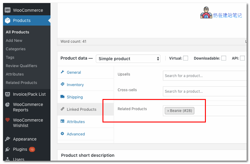
Task: Click the Invoice/Pack List icon
Action: pyautogui.click(x=8, y=94)
